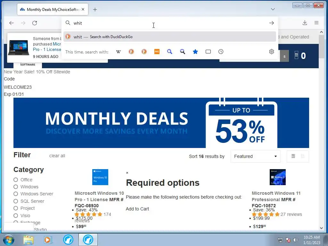Choose the DuckDuckGo icon beside the Wikipedia icon
This screenshot has width=328, height=246.
click(131, 52)
